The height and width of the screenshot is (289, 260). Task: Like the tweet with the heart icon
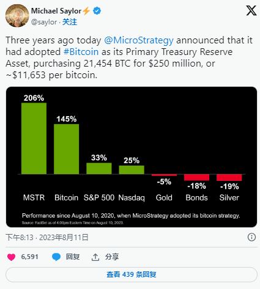[11, 257]
